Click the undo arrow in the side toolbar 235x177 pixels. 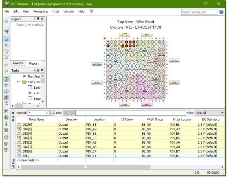click(x=6, y=65)
